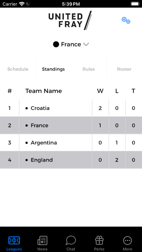The height and width of the screenshot is (252, 142).
Task: Tap the Team Name column header
Action: (x=43, y=91)
